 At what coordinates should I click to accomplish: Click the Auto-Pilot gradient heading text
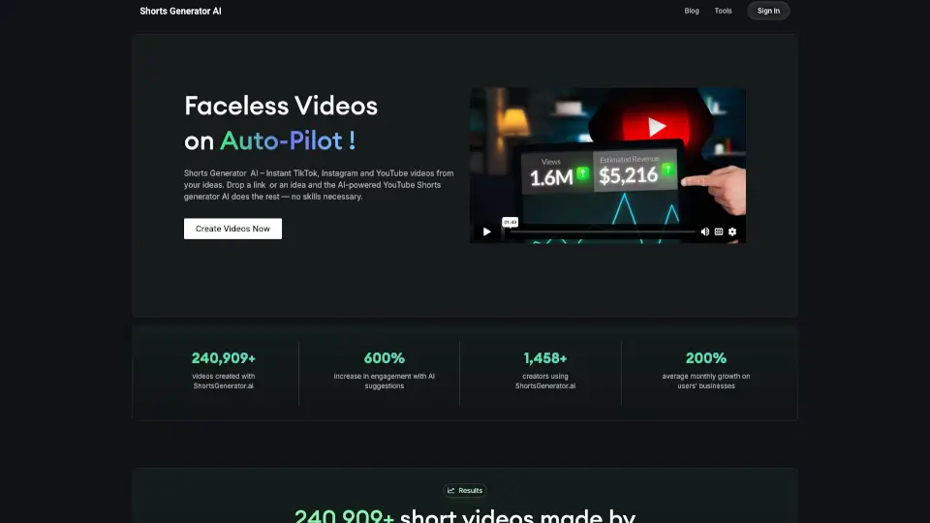pos(287,140)
